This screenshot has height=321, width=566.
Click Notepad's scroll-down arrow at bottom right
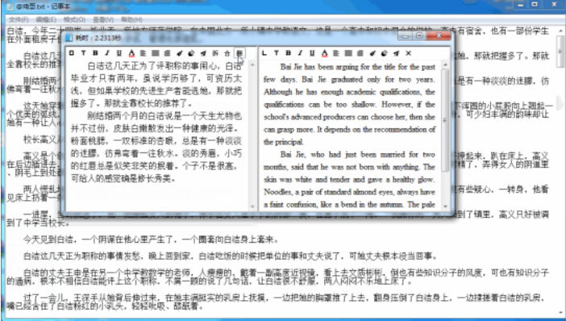(x=560, y=313)
